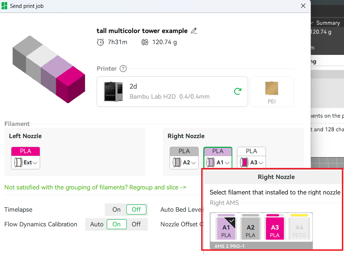Turn Timelapse Off
Image resolution: width=344 pixels, height=254 pixels.
tap(136, 210)
